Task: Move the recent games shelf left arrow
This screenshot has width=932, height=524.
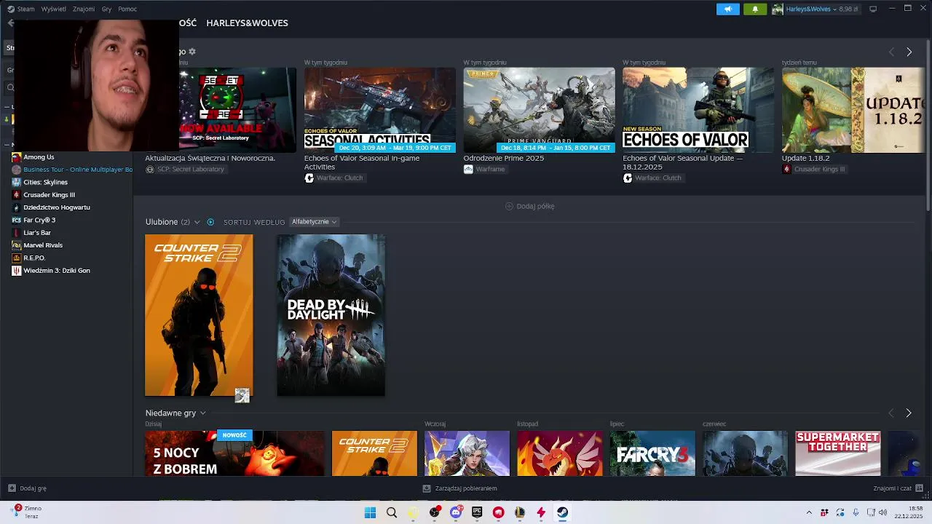Action: [x=890, y=413]
